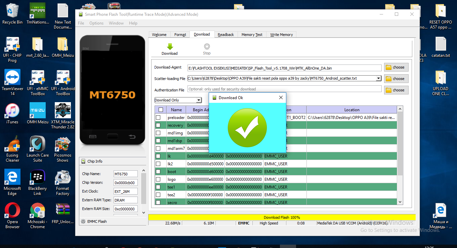Open mrt_2.60 folder icon
Viewport: 457px width, 248px height.
[38, 44]
